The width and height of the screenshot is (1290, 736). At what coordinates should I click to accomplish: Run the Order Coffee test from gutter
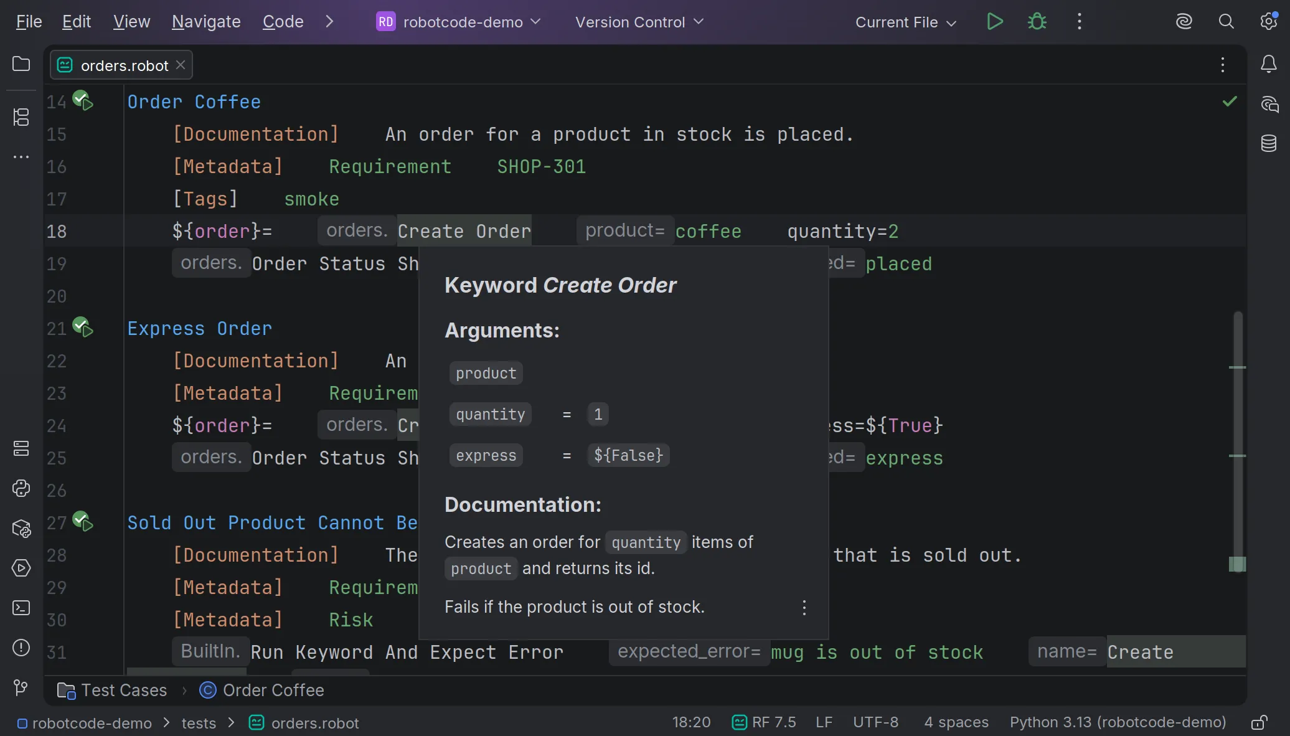(83, 100)
